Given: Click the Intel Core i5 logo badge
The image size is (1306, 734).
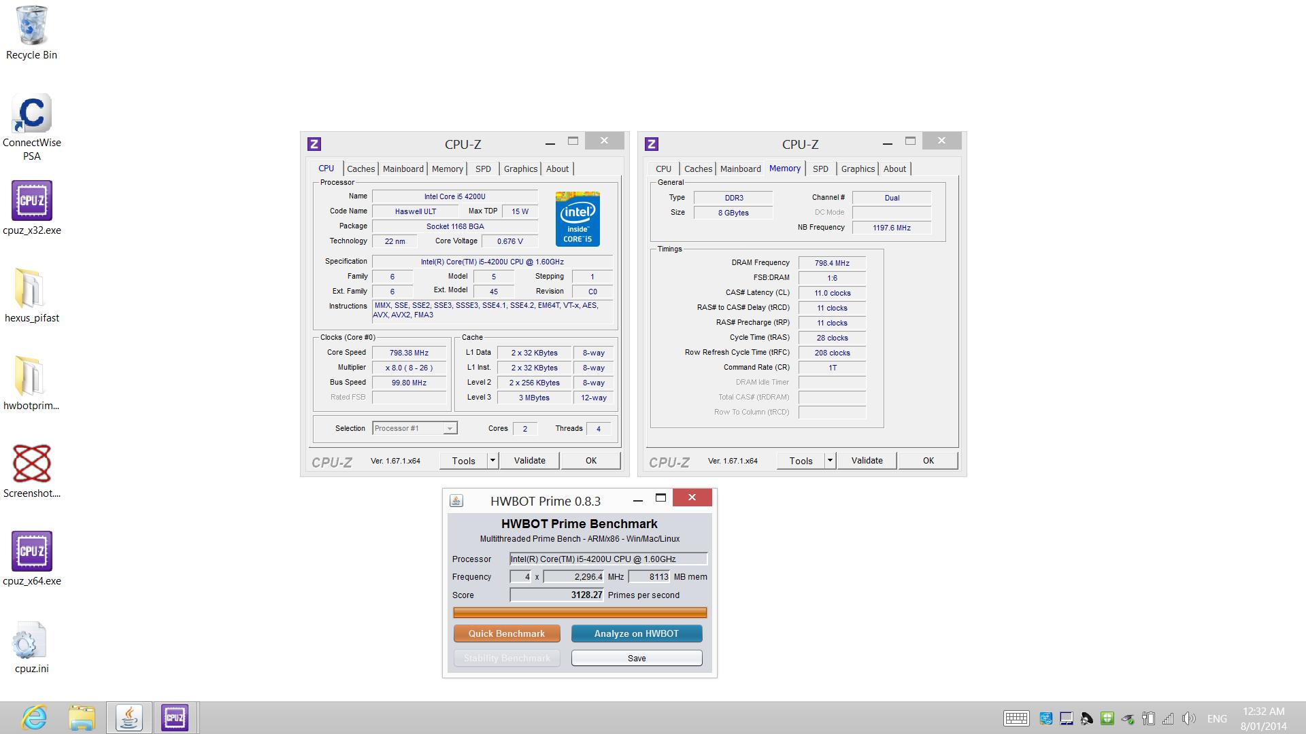Looking at the screenshot, I should coord(577,219).
